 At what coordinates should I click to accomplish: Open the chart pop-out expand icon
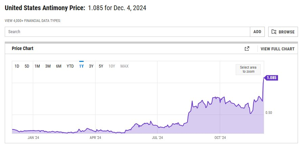(247, 49)
